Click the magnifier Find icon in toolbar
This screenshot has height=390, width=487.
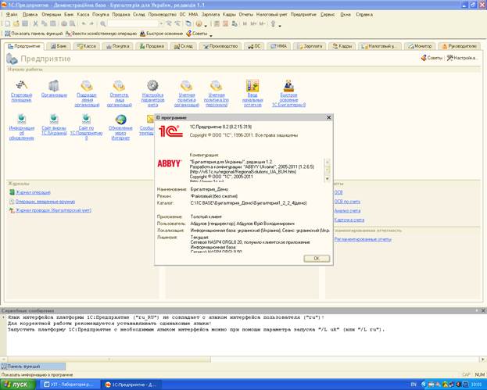pos(103,23)
